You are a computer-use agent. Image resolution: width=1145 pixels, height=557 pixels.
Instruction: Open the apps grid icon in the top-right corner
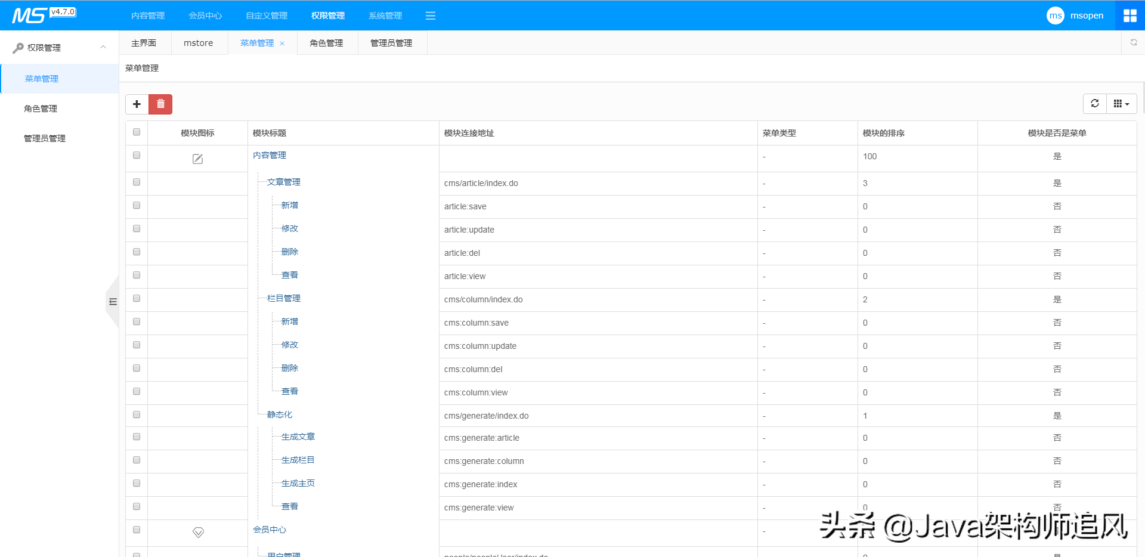[x=1129, y=15]
